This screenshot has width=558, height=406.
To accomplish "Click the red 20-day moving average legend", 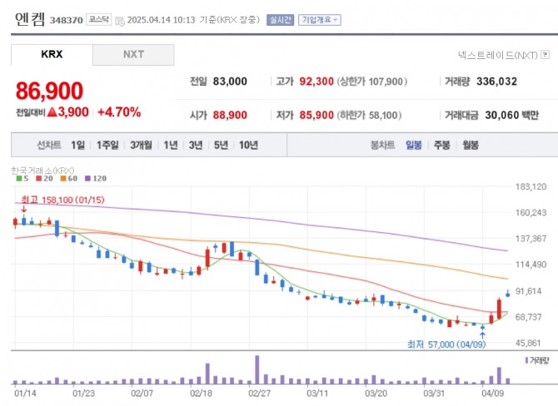I will [44, 179].
